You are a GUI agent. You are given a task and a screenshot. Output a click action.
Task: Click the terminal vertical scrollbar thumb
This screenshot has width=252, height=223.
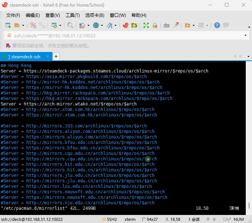[x=249, y=205]
